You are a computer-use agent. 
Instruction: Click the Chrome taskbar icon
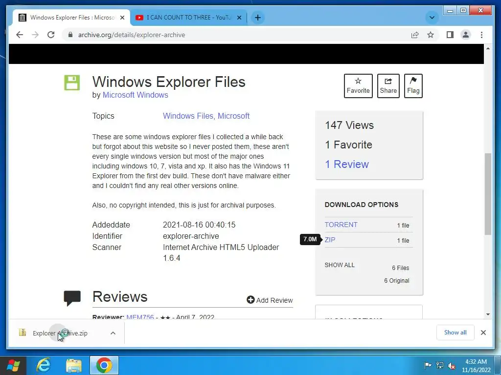tap(104, 365)
